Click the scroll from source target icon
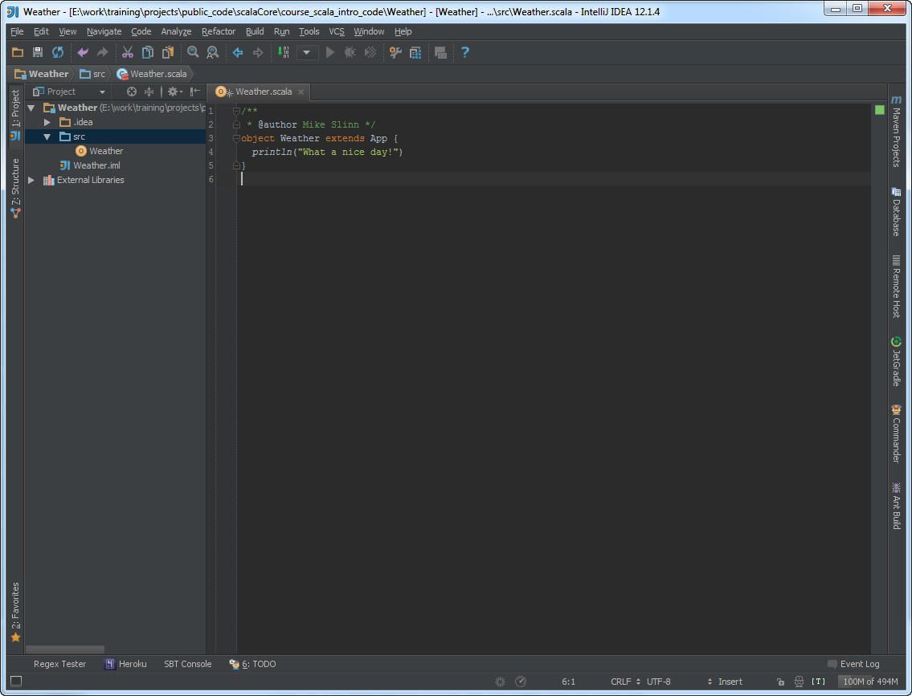The image size is (912, 696). click(132, 92)
